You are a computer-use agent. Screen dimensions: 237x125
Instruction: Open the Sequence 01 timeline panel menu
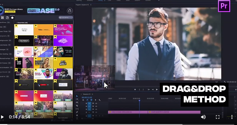(x=92, y=94)
